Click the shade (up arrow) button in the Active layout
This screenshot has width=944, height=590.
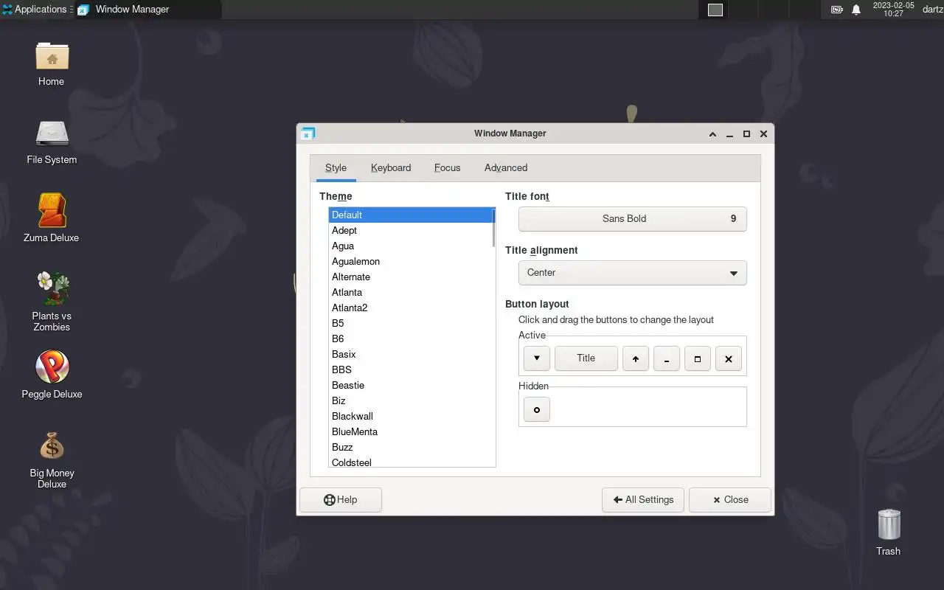(636, 358)
